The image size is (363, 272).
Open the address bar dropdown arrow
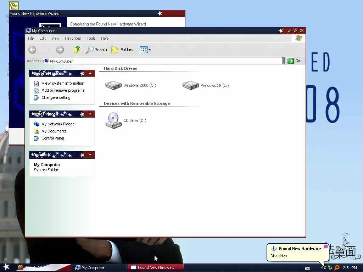(283, 61)
